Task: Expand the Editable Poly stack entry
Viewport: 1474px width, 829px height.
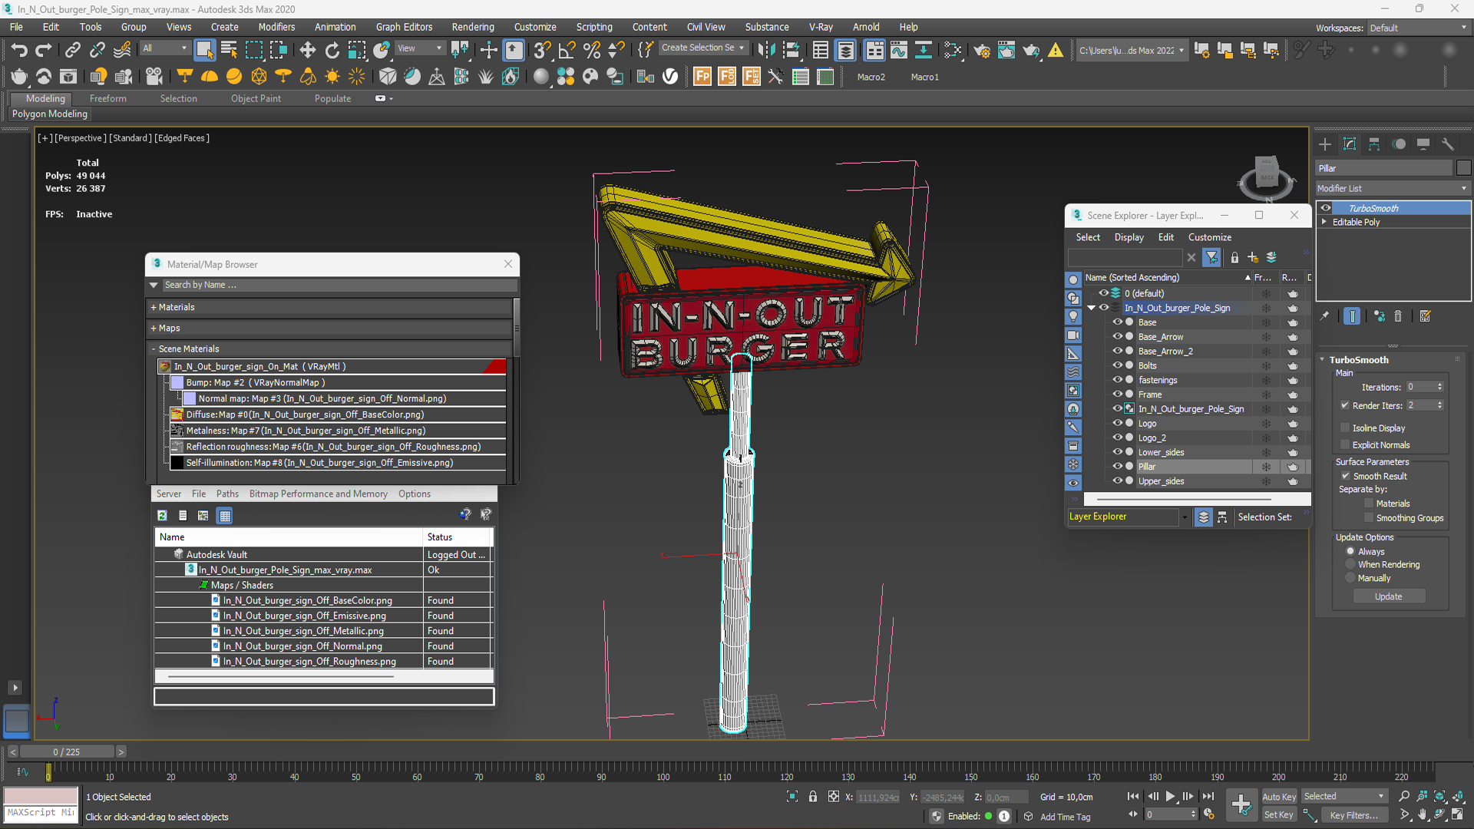Action: click(1324, 222)
